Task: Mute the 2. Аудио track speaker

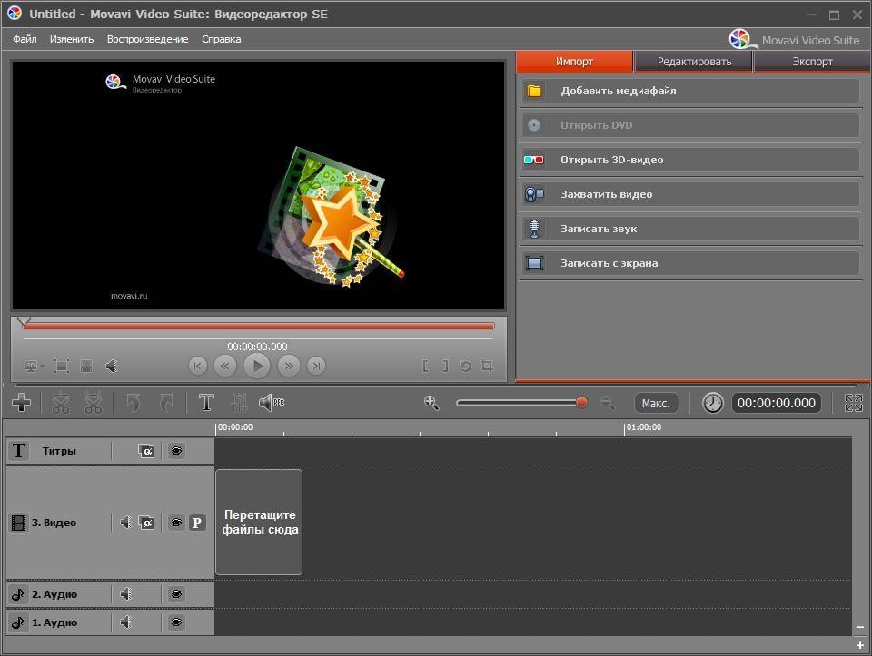Action: (x=125, y=594)
